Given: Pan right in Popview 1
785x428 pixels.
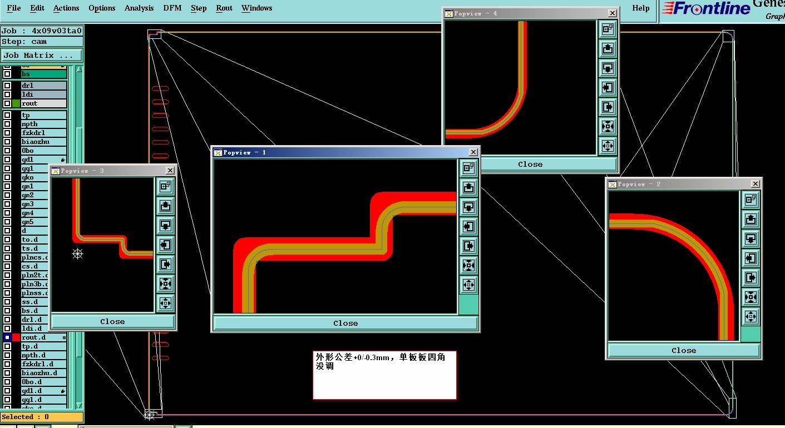Looking at the screenshot, I should click(x=468, y=246).
